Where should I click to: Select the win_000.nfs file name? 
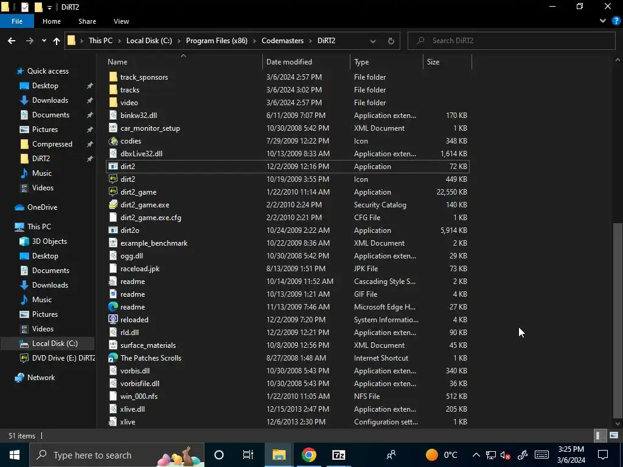pyautogui.click(x=139, y=396)
